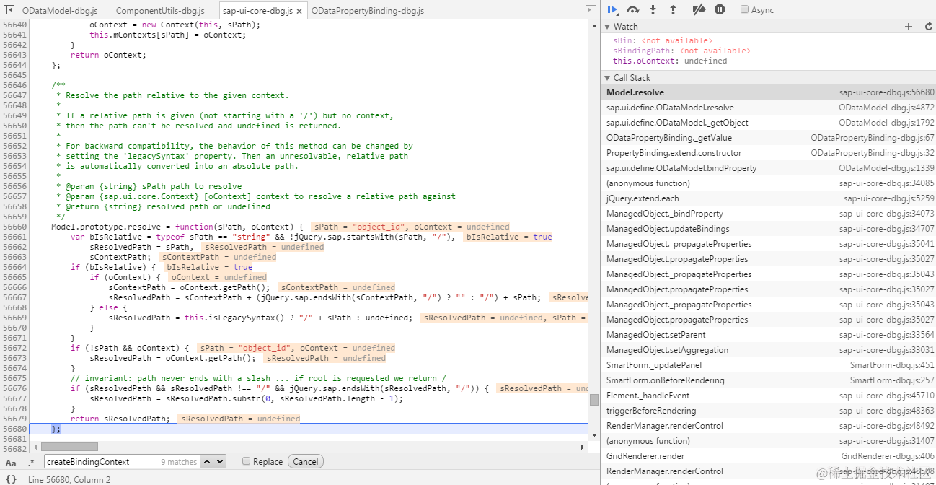
Task: Jump to next search match
Action: (x=220, y=462)
